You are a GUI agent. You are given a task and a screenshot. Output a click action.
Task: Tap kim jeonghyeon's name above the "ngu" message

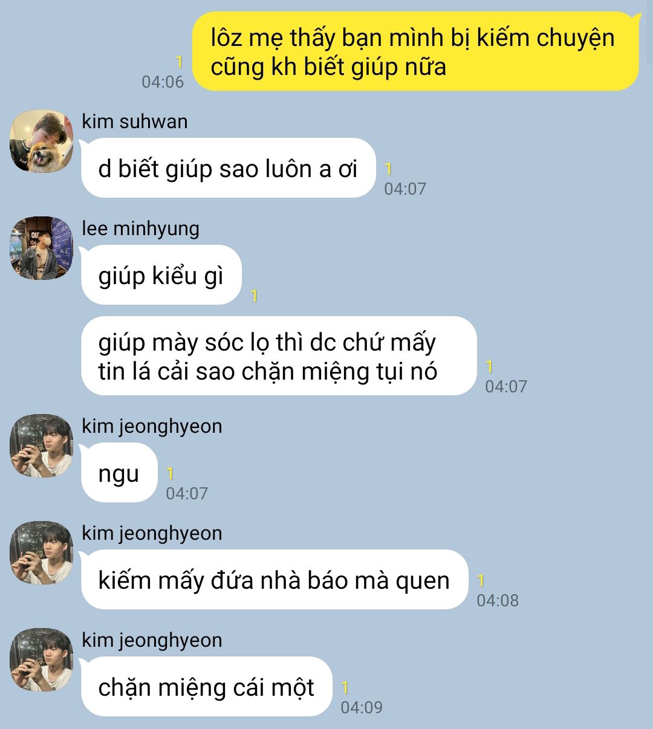tap(152, 426)
